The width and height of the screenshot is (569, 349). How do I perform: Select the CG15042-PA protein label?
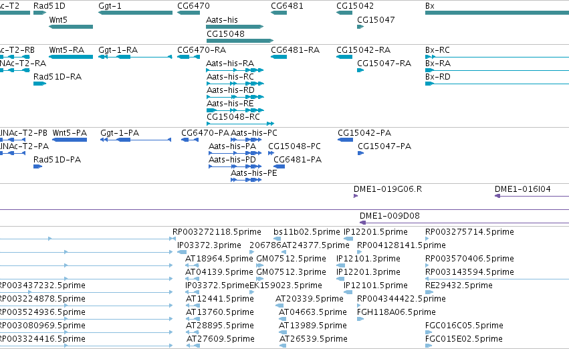[x=364, y=133]
